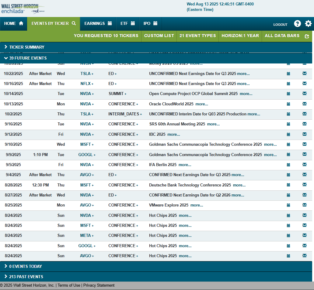
Task: Click the GOOGL ticker in 9/9/2025 row
Action: click(x=85, y=155)
